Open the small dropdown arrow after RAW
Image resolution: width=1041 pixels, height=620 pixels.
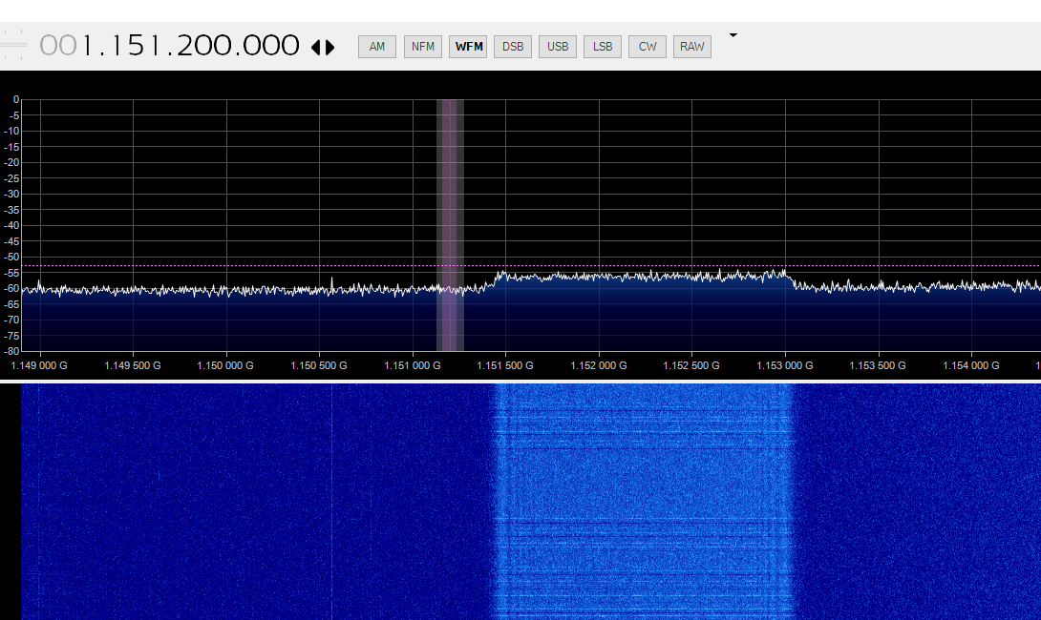[x=733, y=35]
